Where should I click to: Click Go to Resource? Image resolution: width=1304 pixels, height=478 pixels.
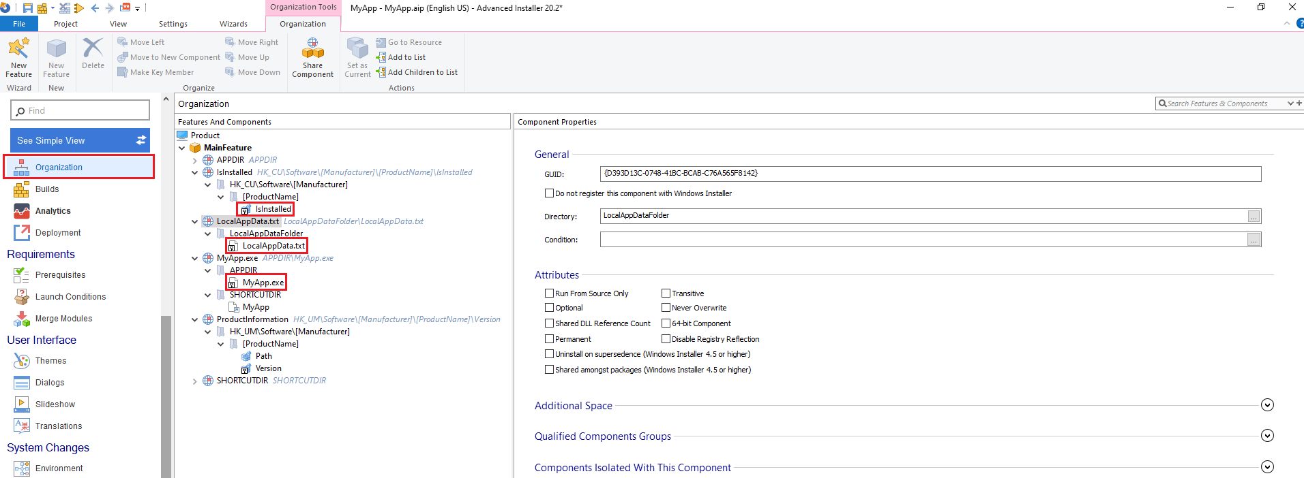pyautogui.click(x=409, y=42)
